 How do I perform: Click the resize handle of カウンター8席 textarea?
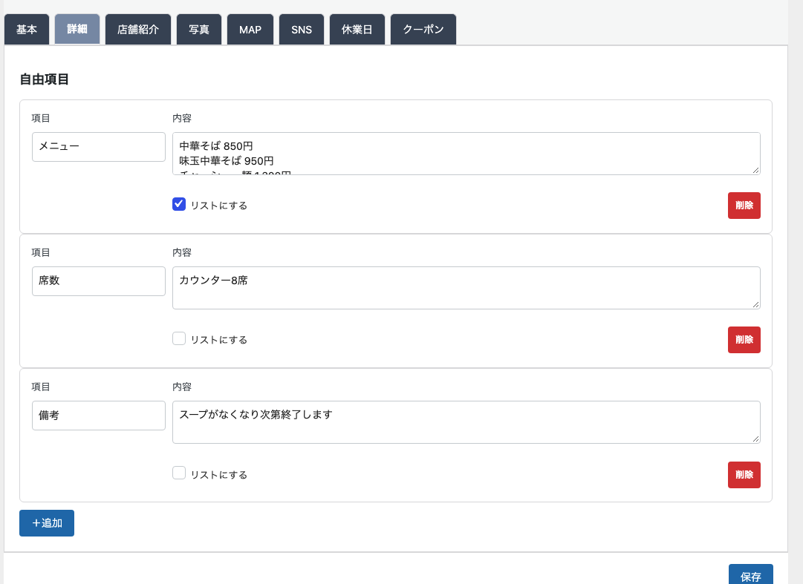(x=755, y=304)
